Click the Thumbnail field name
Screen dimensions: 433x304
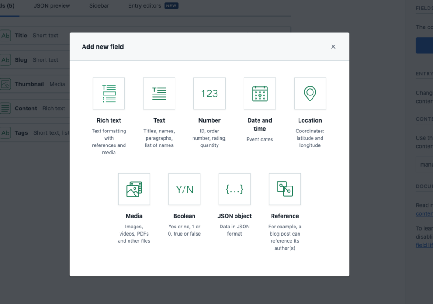tap(29, 84)
